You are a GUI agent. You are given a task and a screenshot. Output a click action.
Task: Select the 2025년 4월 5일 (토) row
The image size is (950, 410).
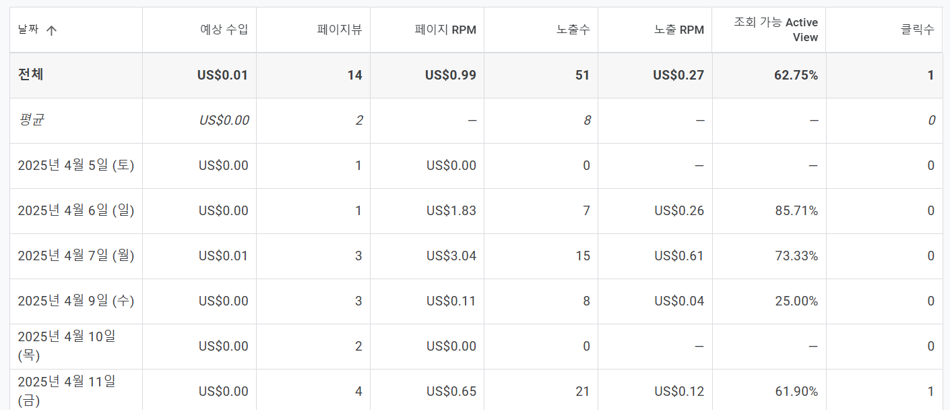[x=76, y=165]
